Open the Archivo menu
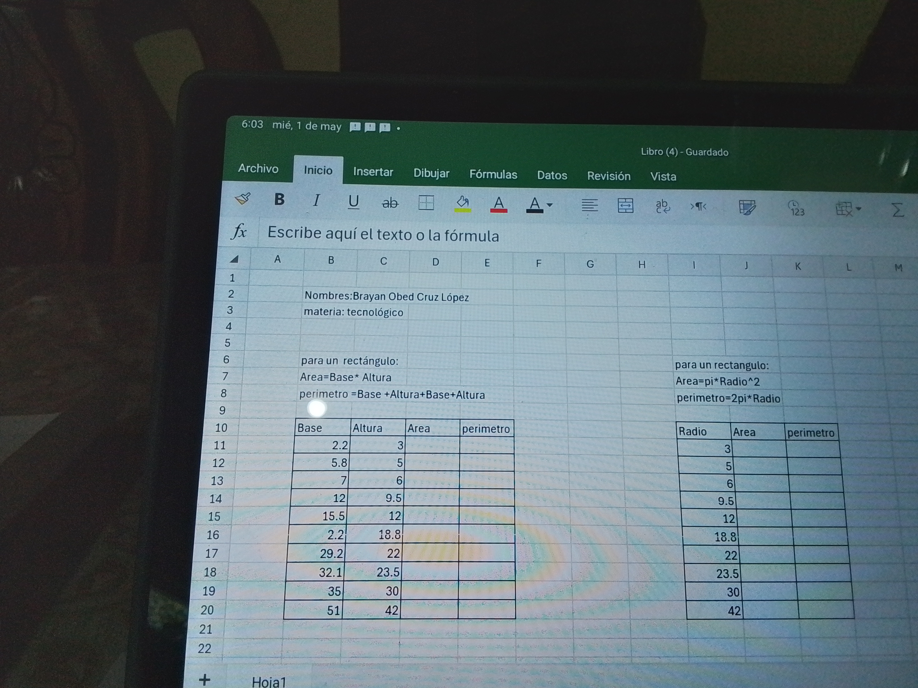Screen dimensions: 918x688 point(258,168)
